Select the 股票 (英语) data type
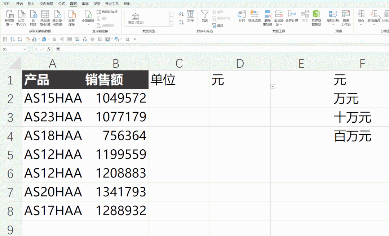 [136, 19]
